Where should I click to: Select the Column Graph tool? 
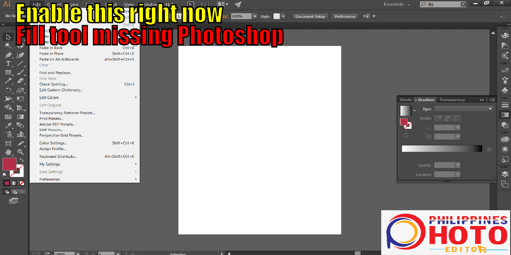[x=20, y=134]
